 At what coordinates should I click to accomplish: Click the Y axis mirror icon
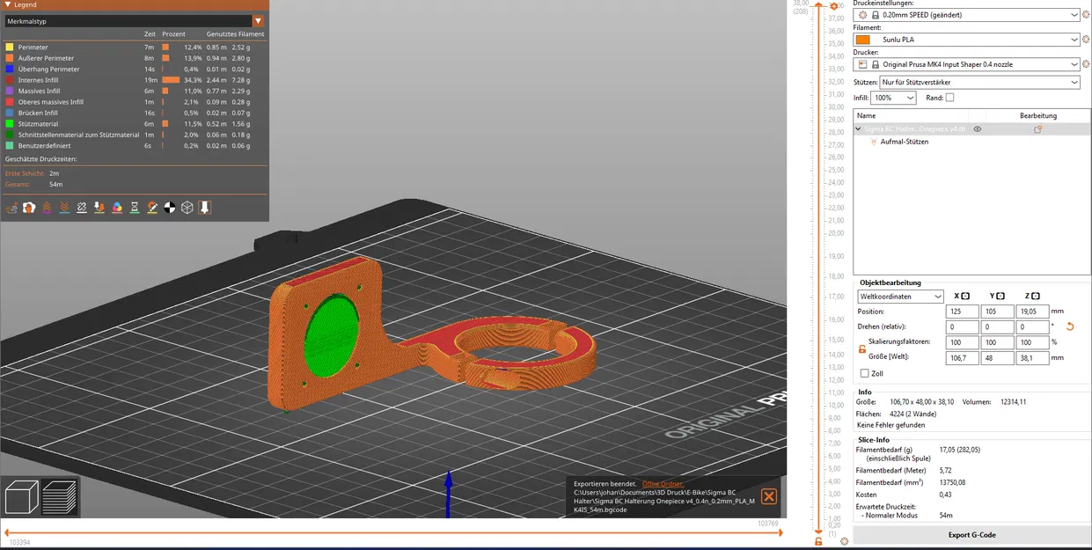click(1000, 297)
